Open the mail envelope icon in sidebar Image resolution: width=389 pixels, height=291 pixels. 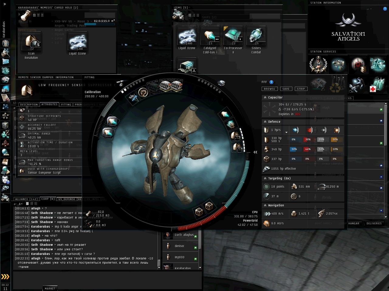pyautogui.click(x=5, y=61)
